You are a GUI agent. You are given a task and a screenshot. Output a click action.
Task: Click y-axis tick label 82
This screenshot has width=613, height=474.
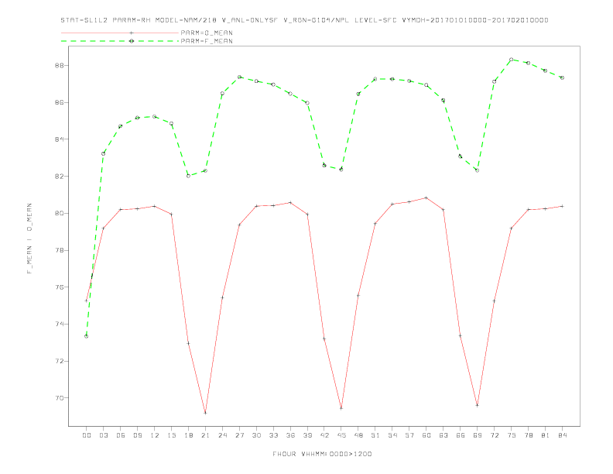coord(59,177)
